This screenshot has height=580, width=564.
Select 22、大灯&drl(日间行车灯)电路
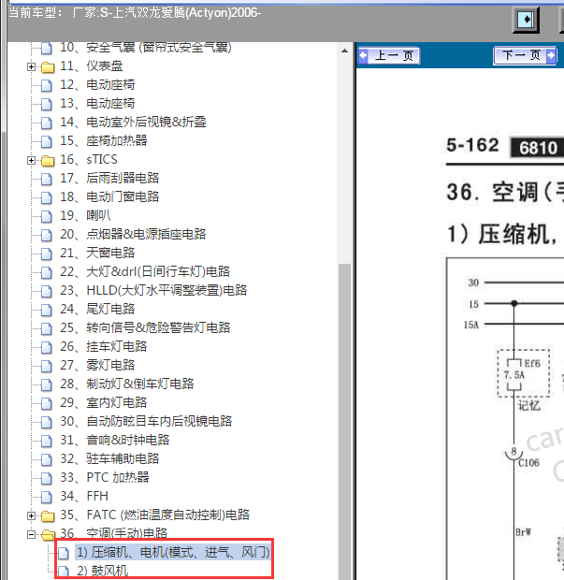click(145, 271)
